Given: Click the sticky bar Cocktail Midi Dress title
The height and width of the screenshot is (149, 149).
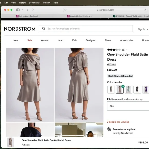Looking at the screenshot, I should (46, 140).
